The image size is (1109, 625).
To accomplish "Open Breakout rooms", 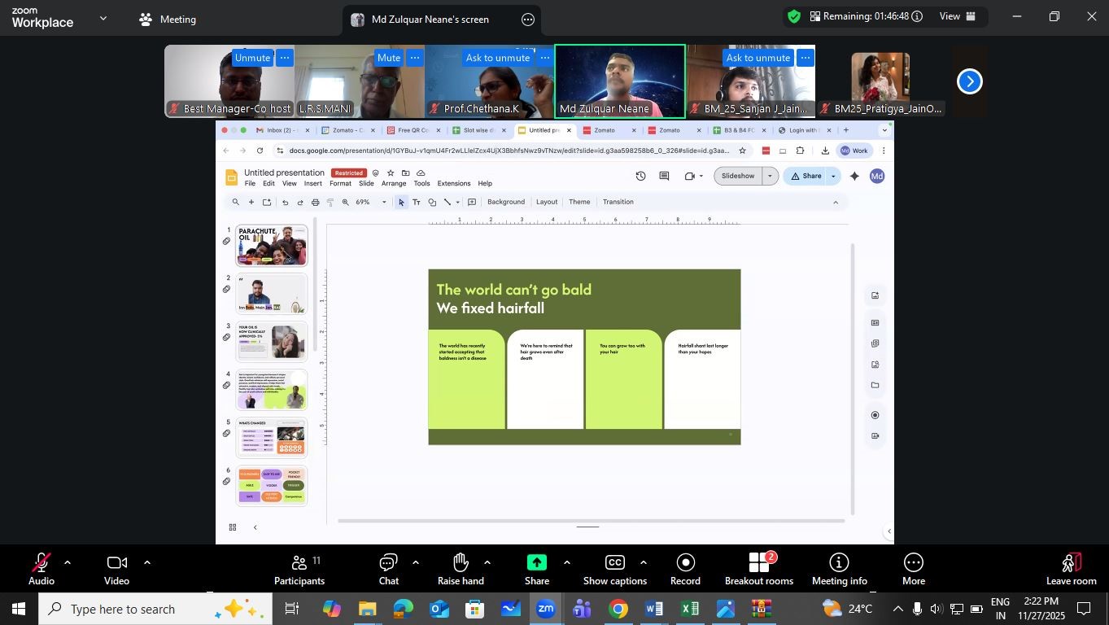I will (758, 568).
